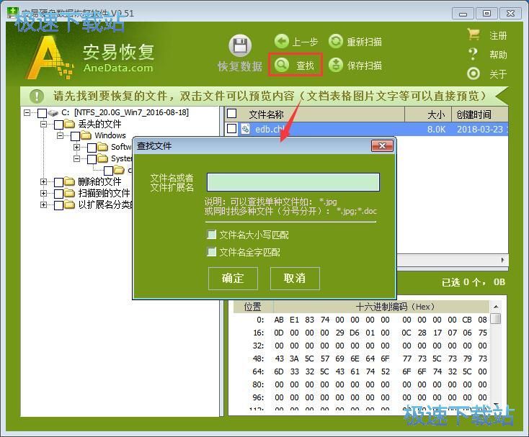529x437 pixels.
Task: Click the 取消 button in search dialog
Action: (x=295, y=279)
